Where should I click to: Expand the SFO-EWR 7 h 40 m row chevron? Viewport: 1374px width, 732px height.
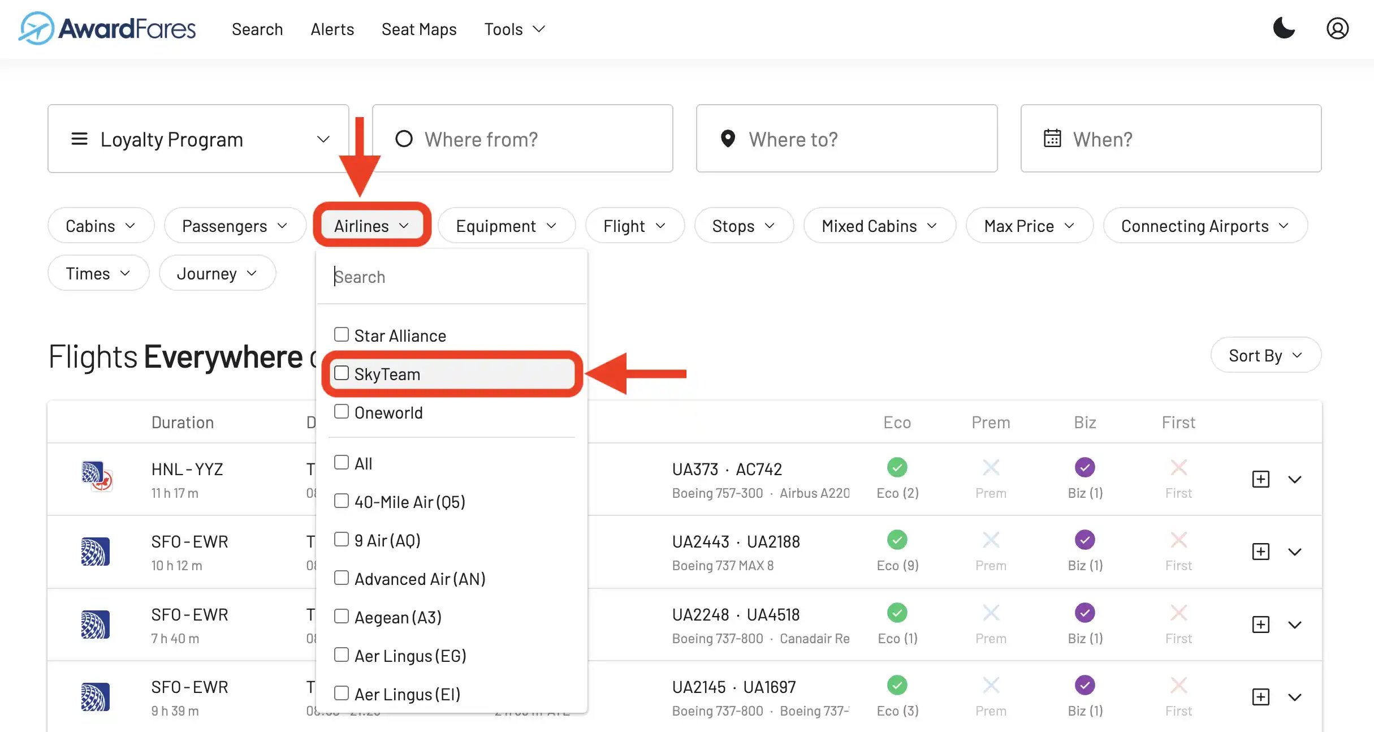click(1294, 625)
